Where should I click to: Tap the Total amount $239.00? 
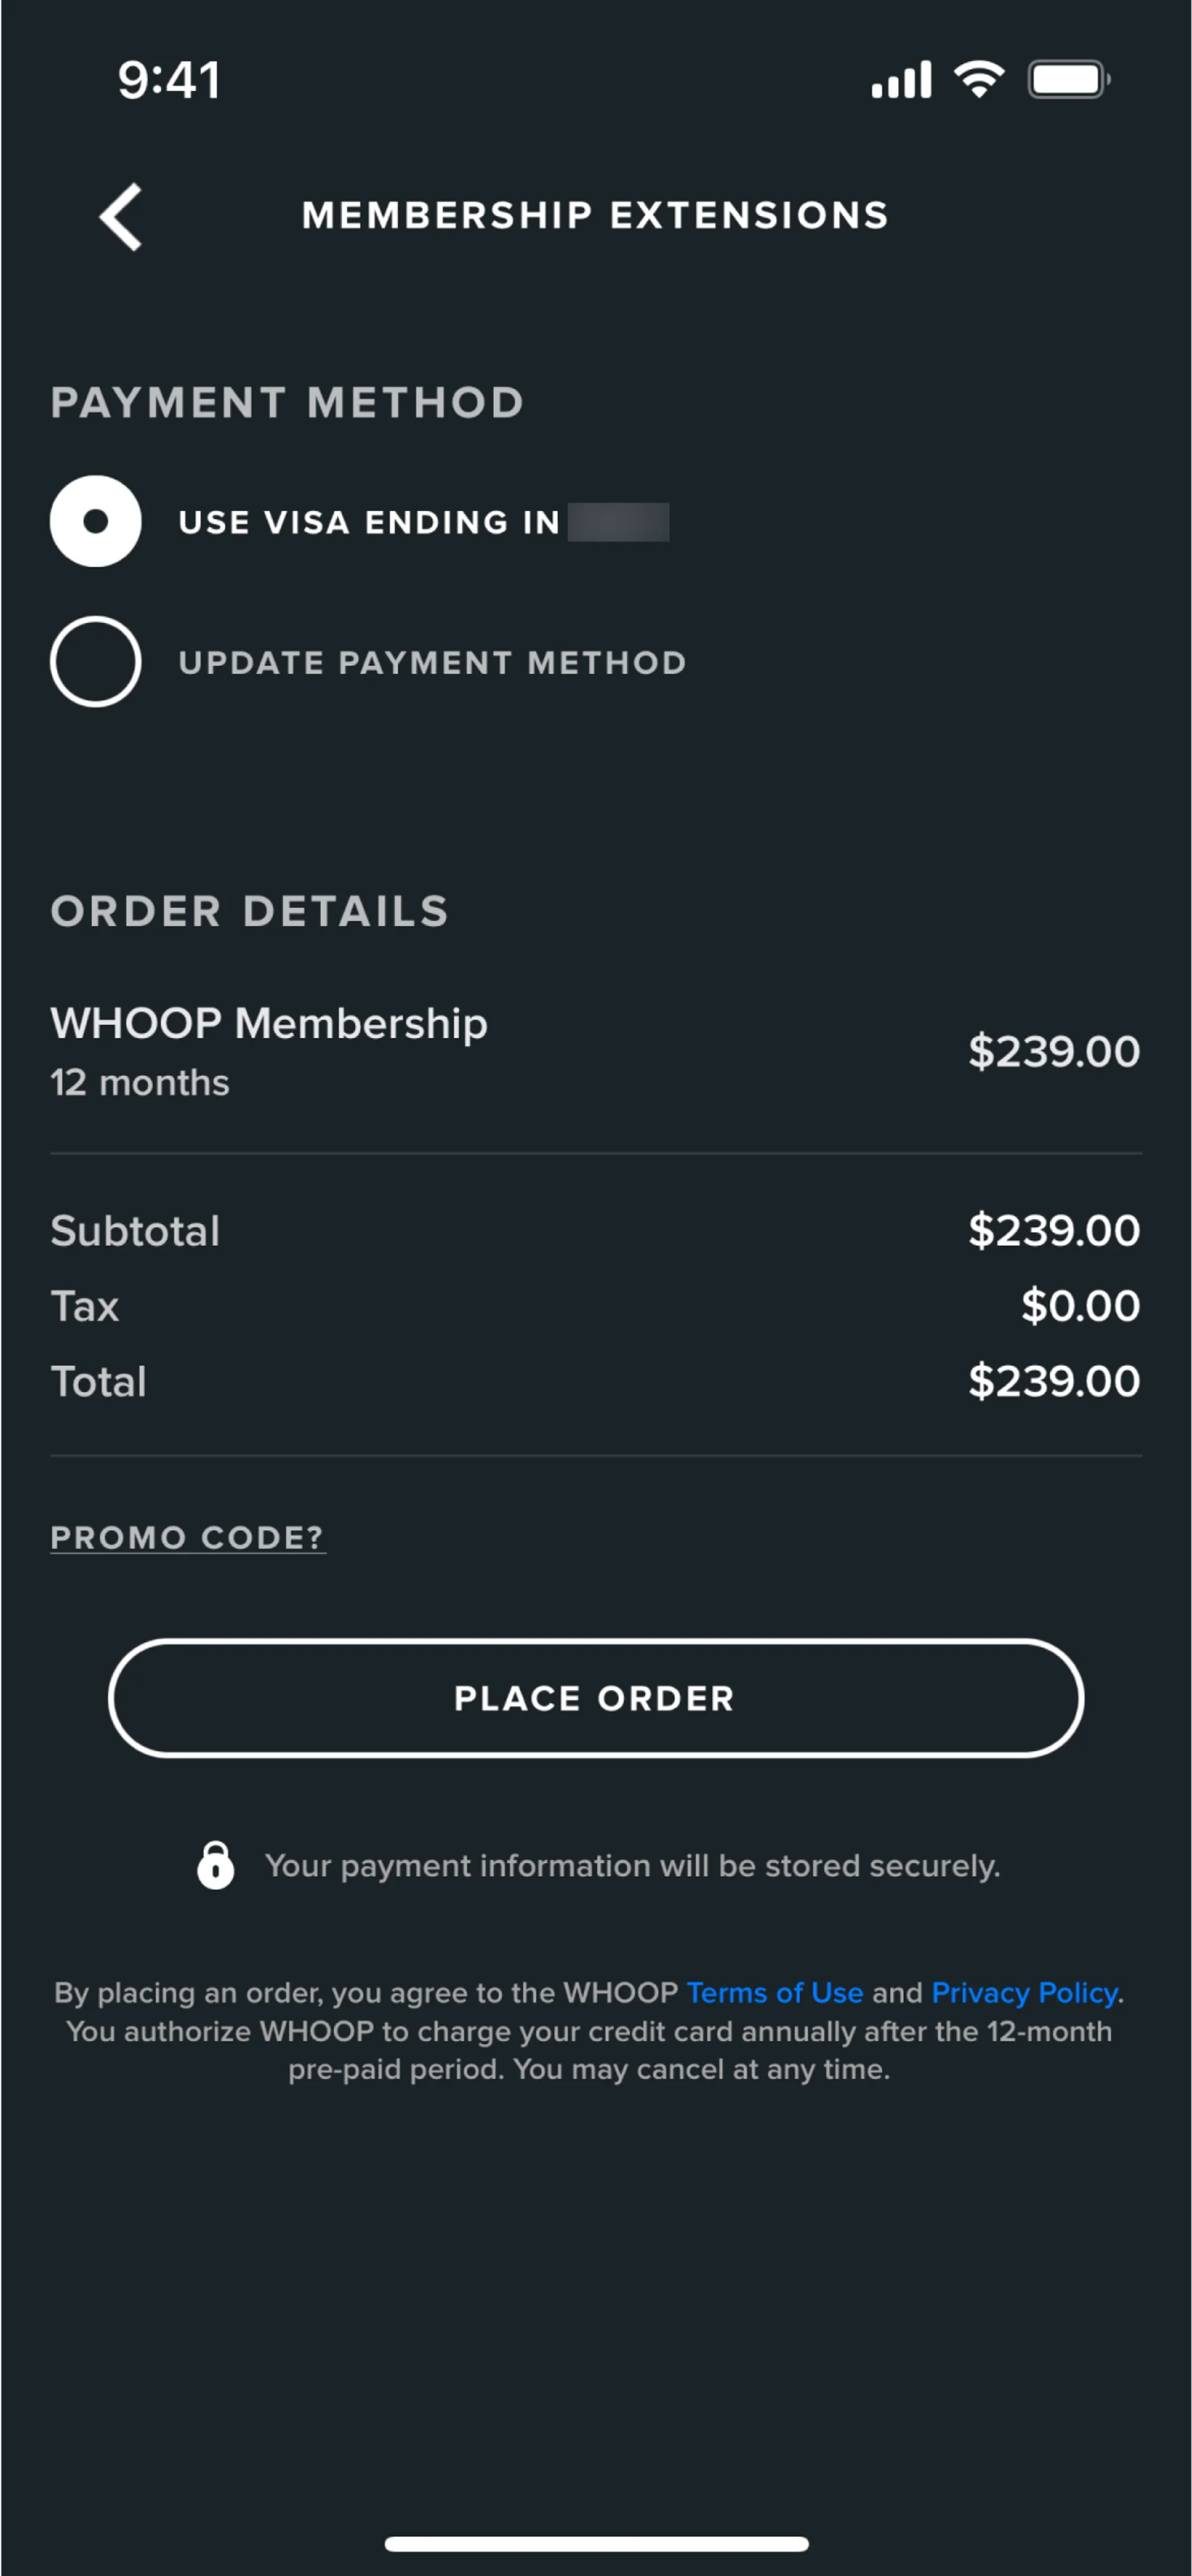tap(1054, 1381)
